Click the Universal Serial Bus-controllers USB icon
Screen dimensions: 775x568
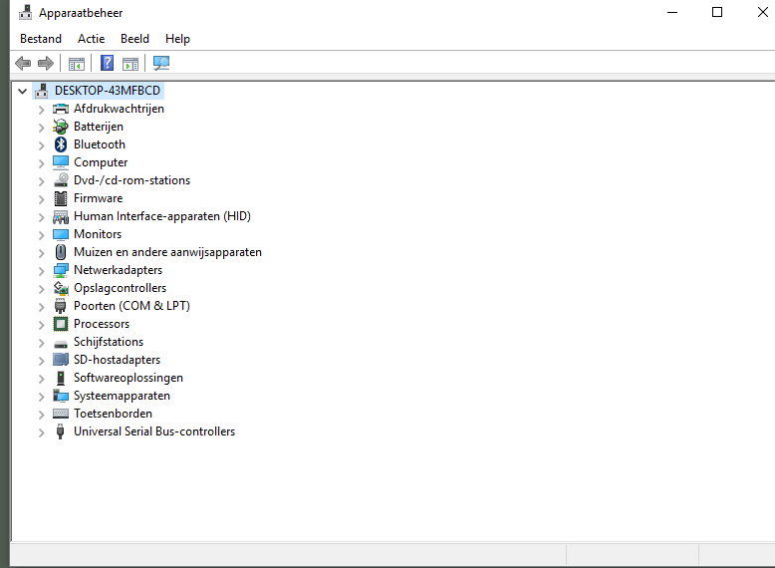(61, 431)
